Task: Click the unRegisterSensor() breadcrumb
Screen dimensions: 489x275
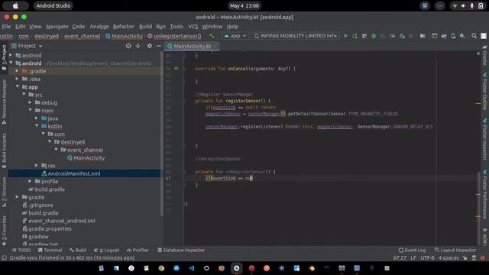Action: click(x=174, y=36)
